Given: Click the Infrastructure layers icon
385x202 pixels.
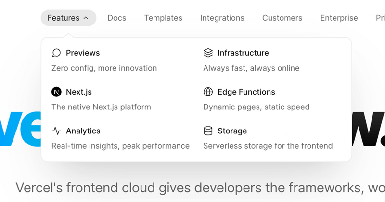Looking at the screenshot, I should (208, 53).
